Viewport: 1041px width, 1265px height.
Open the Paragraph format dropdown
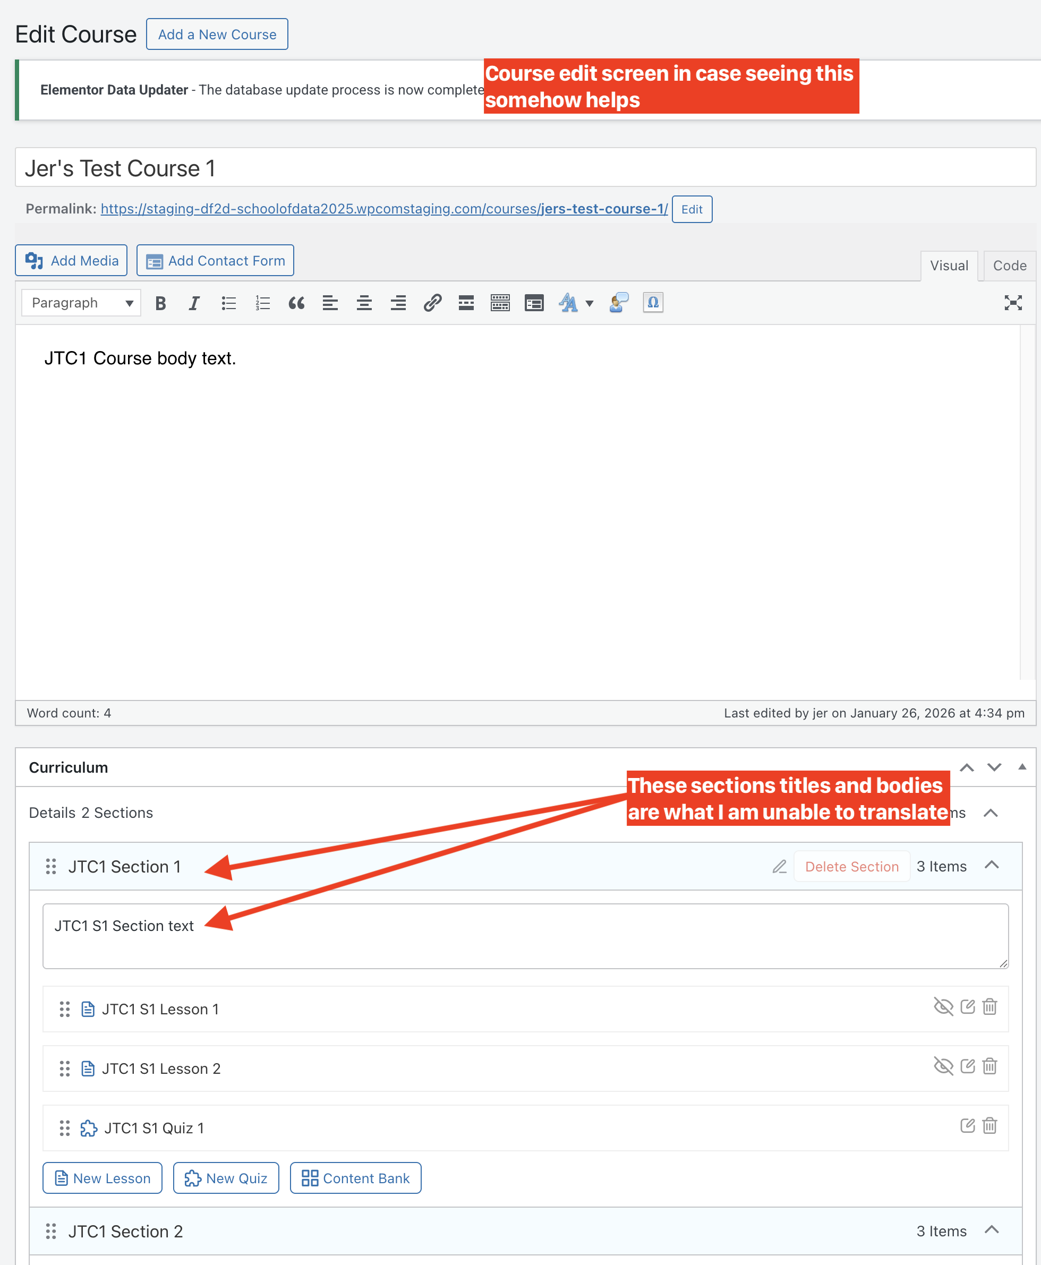coord(81,303)
